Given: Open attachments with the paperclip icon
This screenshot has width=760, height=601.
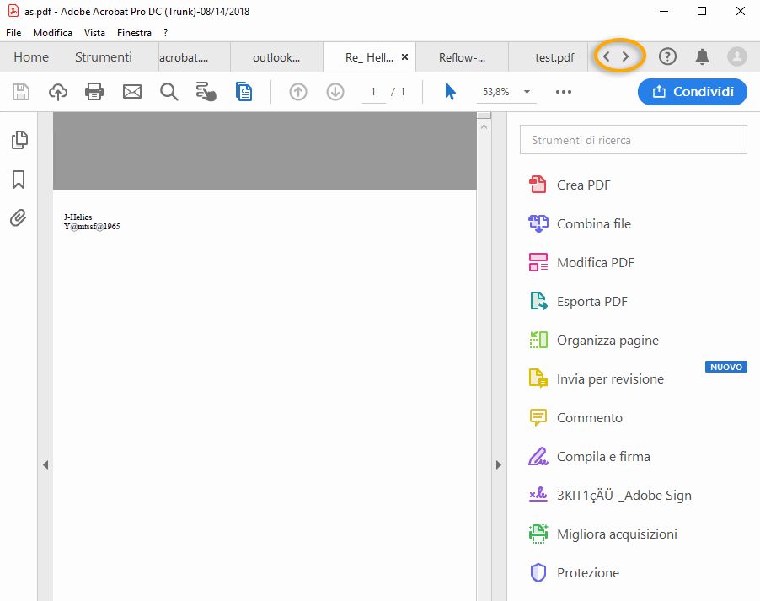Looking at the screenshot, I should pyautogui.click(x=18, y=219).
